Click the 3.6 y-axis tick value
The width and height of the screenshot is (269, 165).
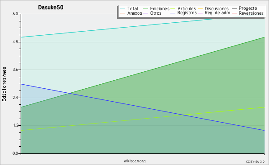point(15,70)
